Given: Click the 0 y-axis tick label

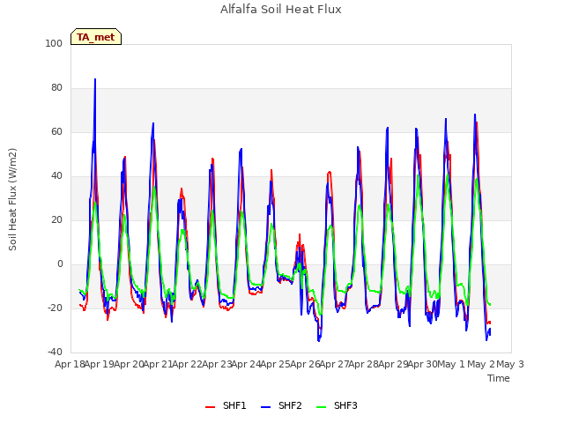Looking at the screenshot, I should pyautogui.click(x=60, y=264).
